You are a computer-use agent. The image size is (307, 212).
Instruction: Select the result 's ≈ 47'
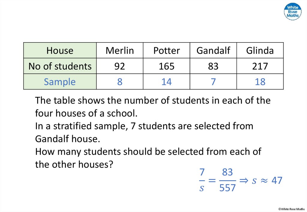coord(267,180)
